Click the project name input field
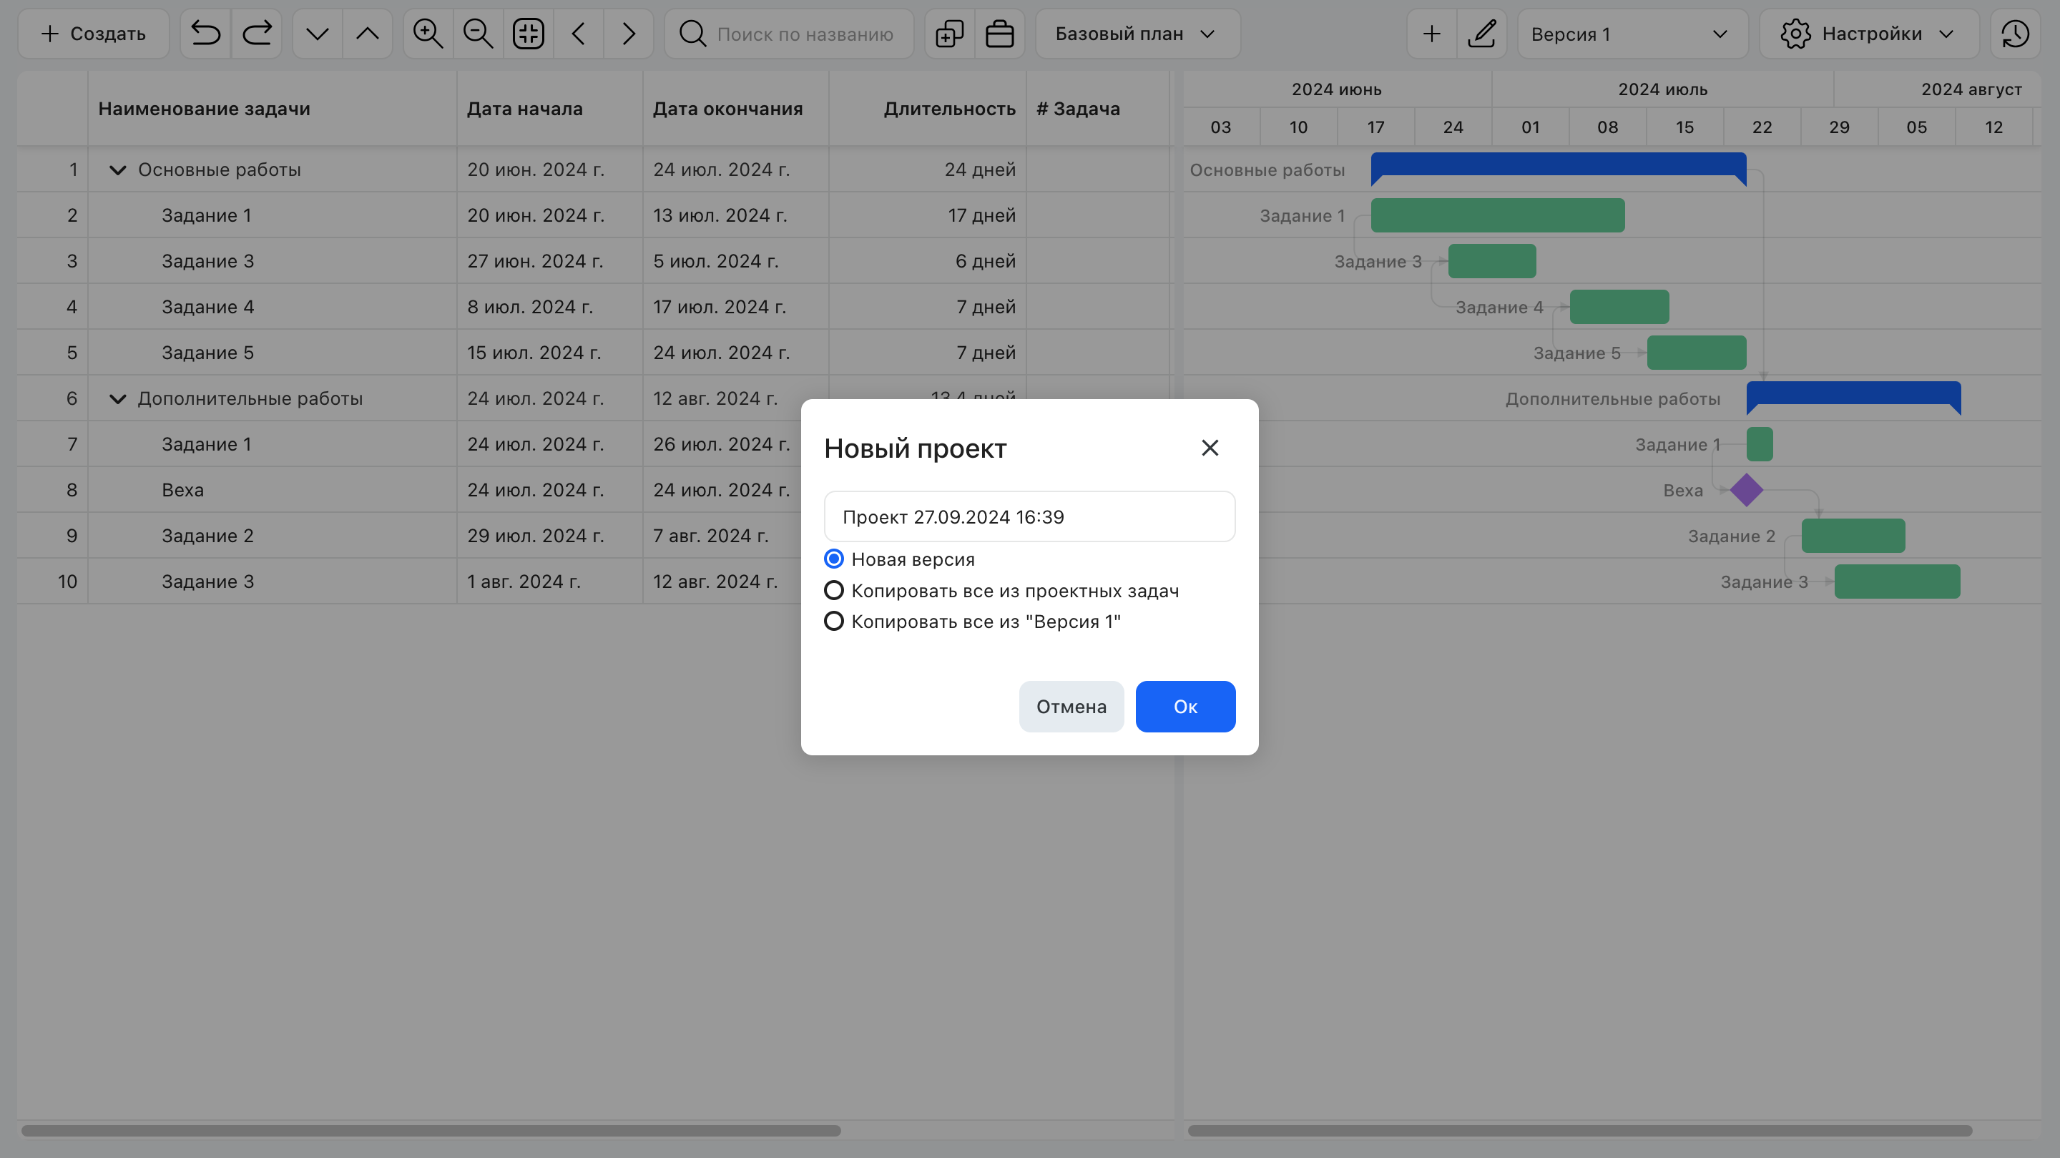The image size is (2060, 1158). point(1030,516)
